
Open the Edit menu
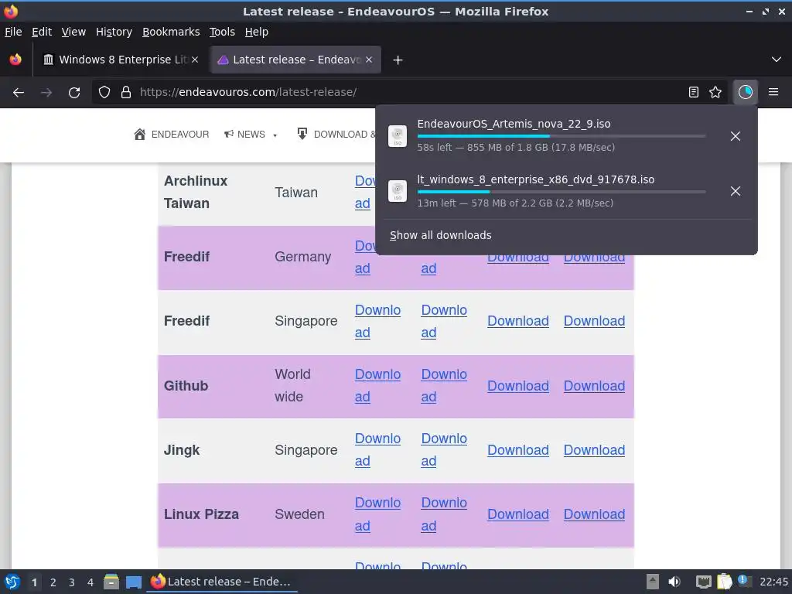coord(42,32)
